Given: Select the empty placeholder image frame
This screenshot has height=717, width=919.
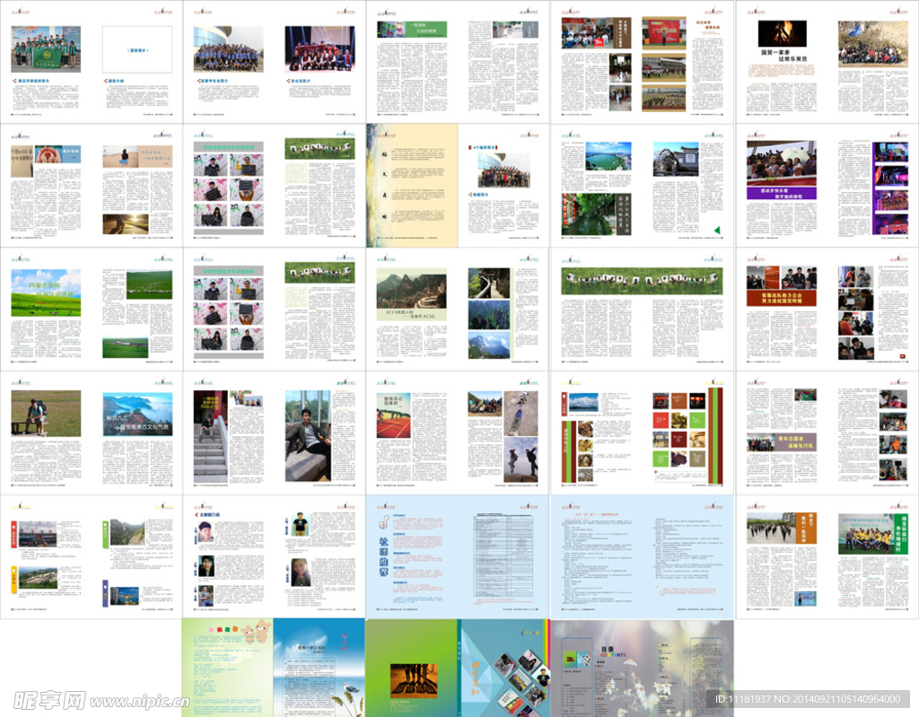Looking at the screenshot, I should click(x=137, y=48).
